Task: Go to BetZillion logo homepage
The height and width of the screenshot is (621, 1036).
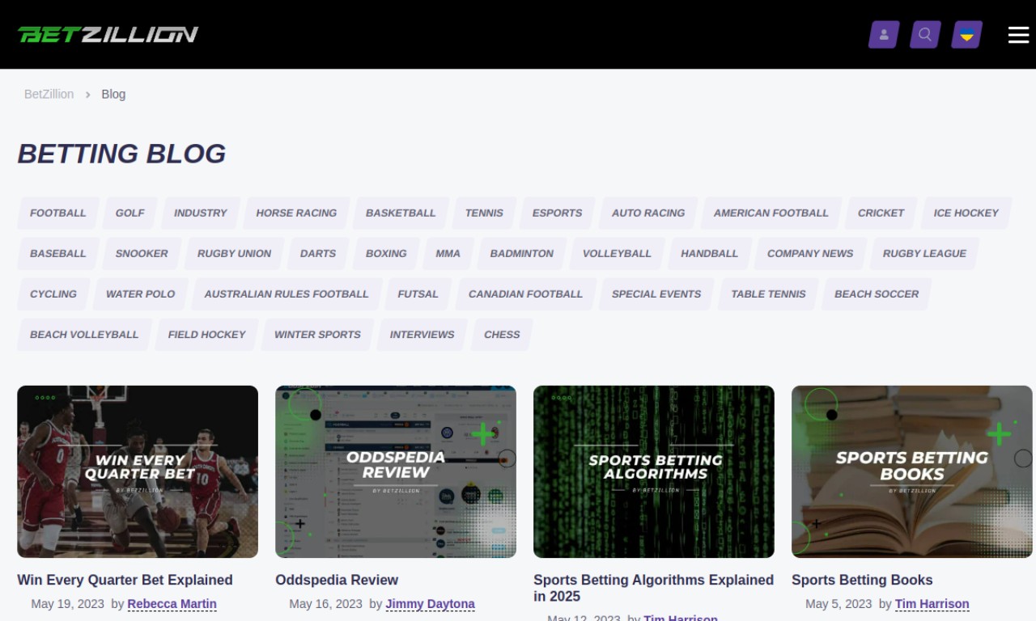Action: pyautogui.click(x=108, y=34)
